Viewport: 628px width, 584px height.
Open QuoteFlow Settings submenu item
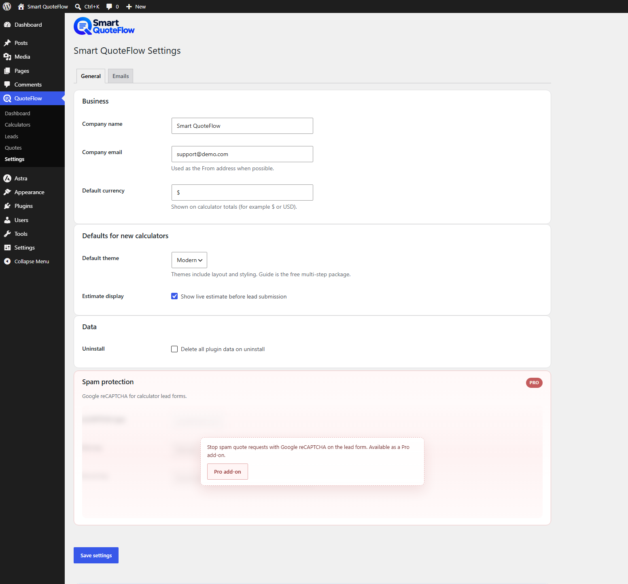tap(15, 159)
